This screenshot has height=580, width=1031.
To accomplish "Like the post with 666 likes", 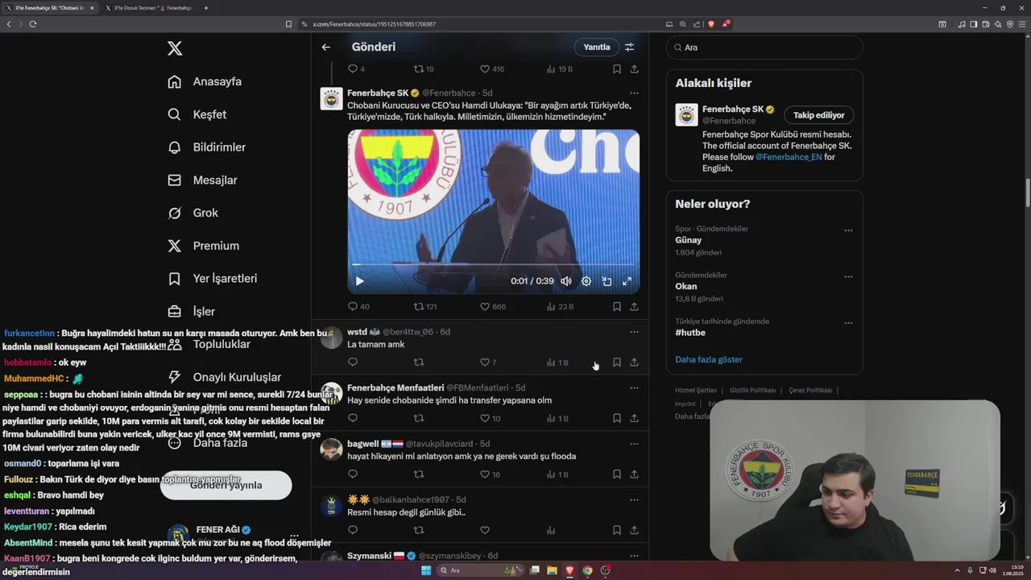I will point(493,306).
